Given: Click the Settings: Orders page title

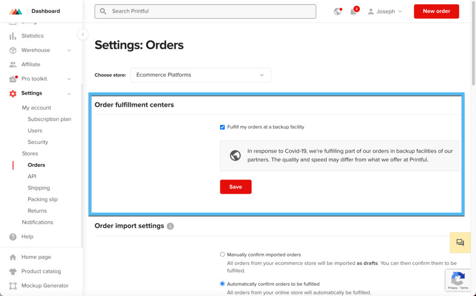Looking at the screenshot, I should pyautogui.click(x=139, y=45).
